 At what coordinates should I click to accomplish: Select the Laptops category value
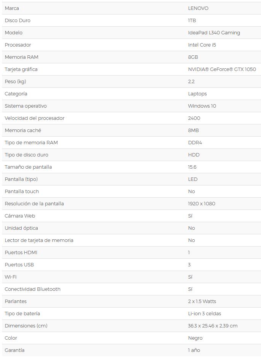[197, 94]
